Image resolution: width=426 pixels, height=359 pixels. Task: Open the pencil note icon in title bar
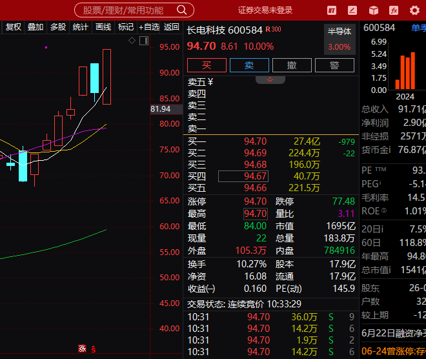(x=352, y=10)
